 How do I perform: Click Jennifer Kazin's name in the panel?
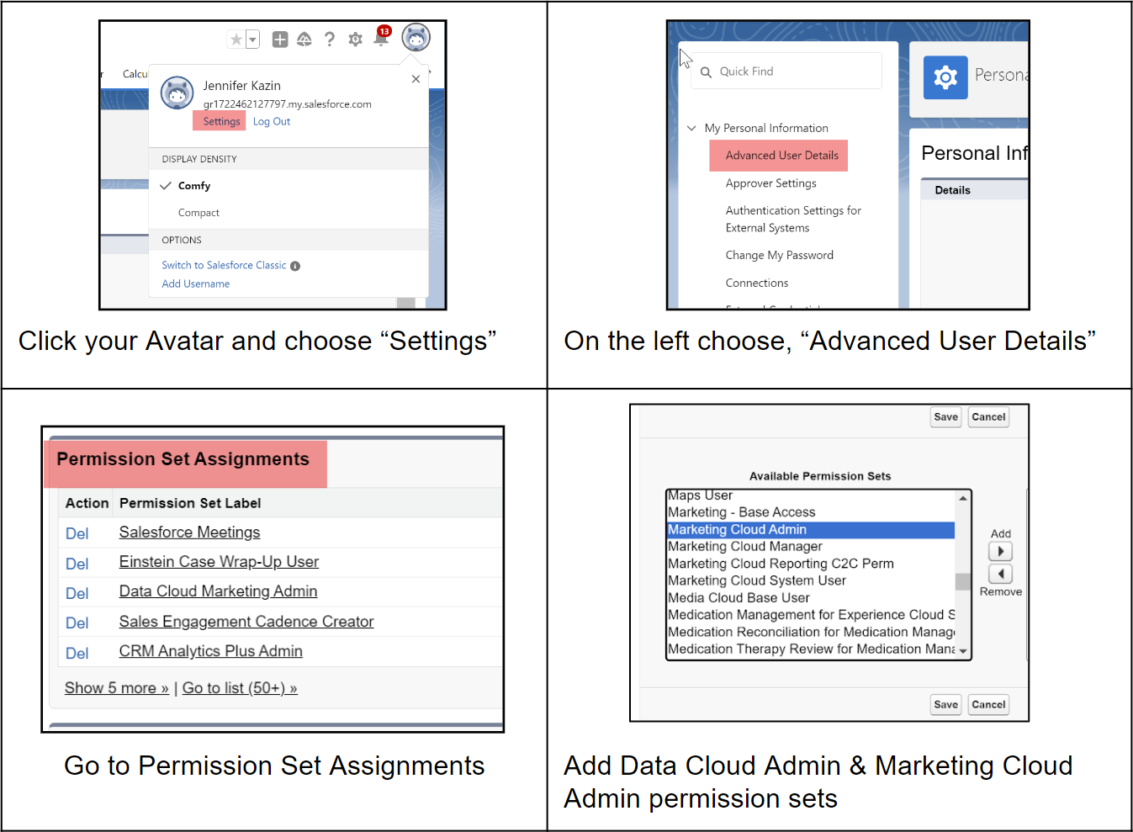click(241, 86)
